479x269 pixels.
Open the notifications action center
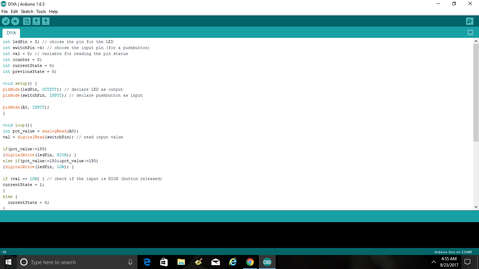[468, 262]
